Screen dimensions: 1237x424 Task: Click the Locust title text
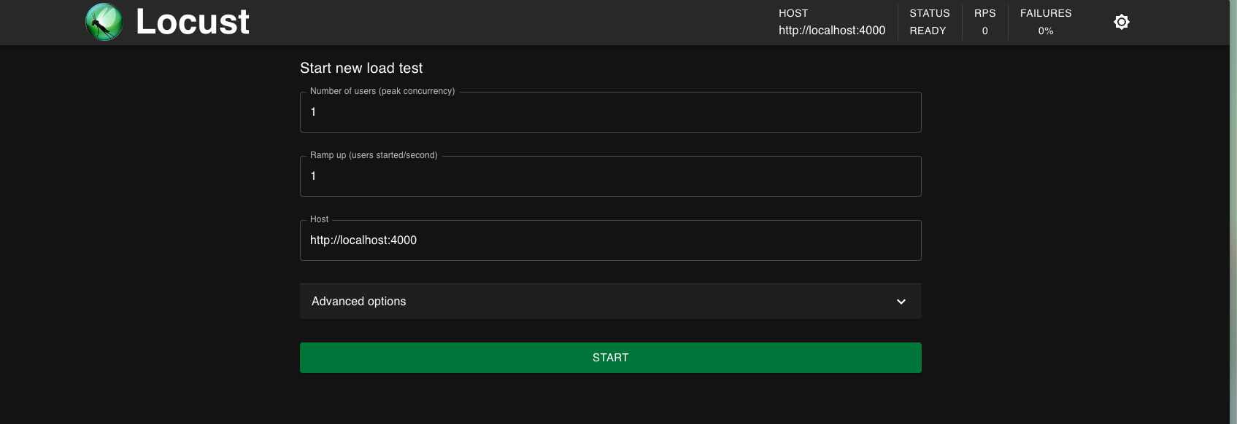[191, 22]
